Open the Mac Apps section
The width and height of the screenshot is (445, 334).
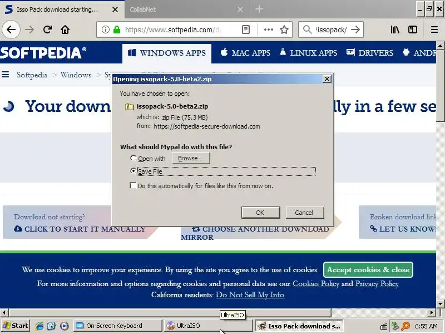tap(245, 53)
